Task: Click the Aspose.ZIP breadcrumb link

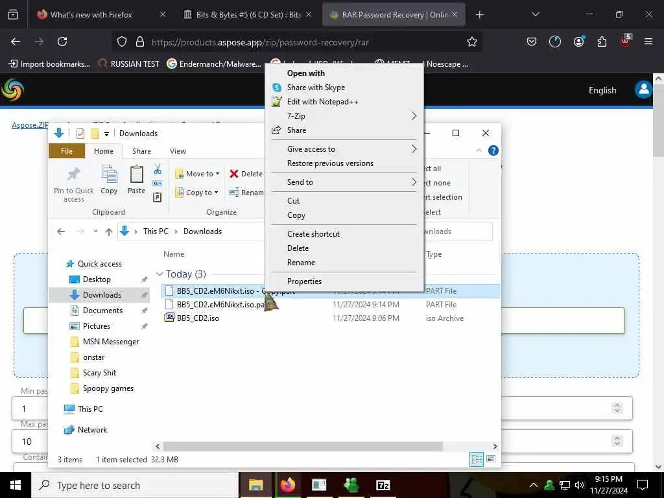Action: click(30, 125)
